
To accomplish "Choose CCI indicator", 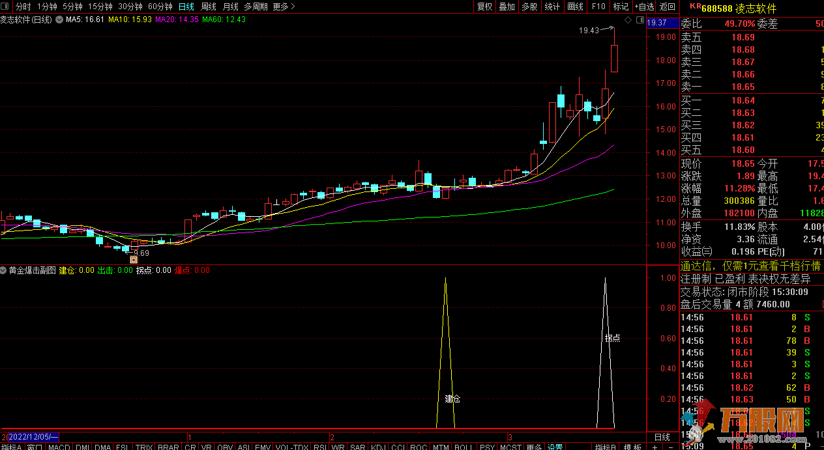I will 398,446.
